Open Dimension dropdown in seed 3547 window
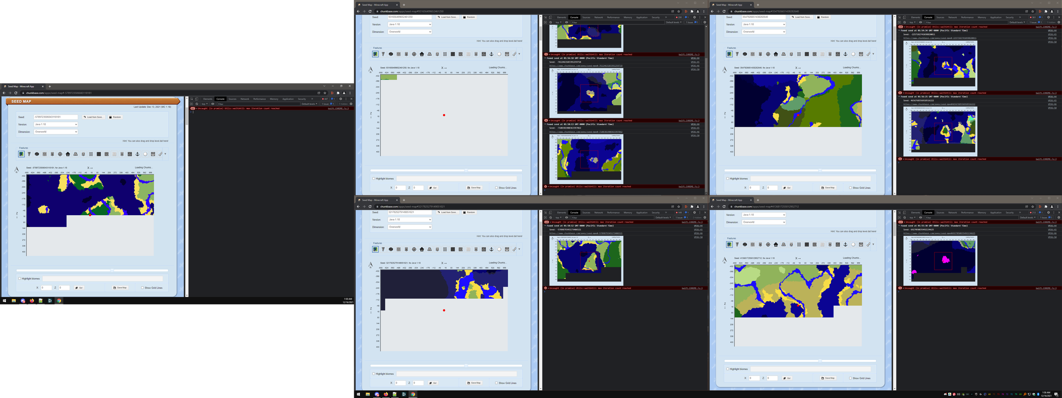This screenshot has height=398, width=1062. [764, 32]
